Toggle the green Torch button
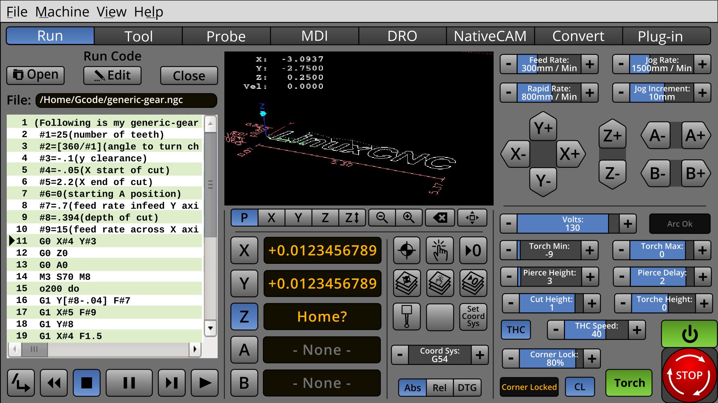 [x=629, y=383]
